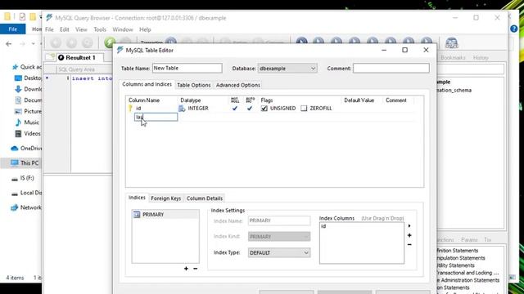Click the new resultset tab icon left of Resultset 1

(x=50, y=57)
